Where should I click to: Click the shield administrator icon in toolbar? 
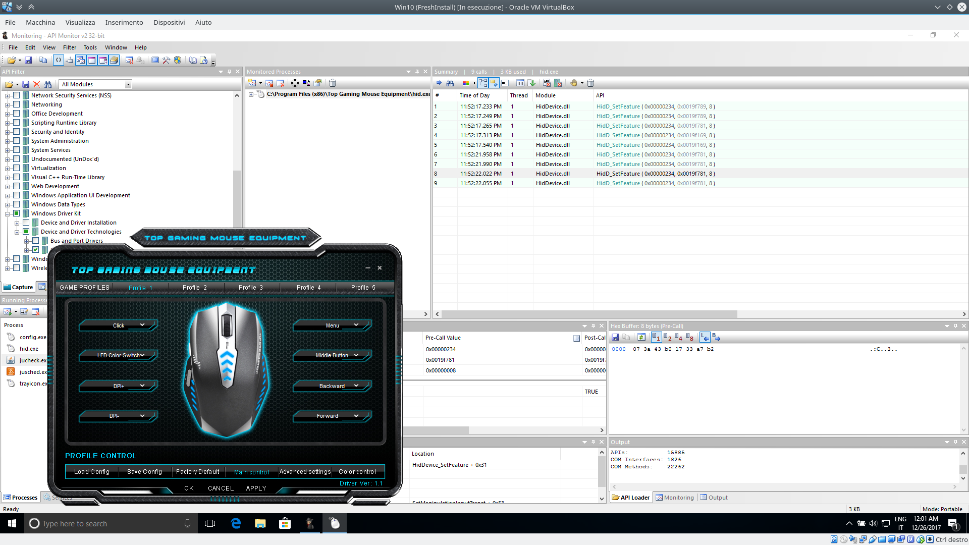coord(178,60)
